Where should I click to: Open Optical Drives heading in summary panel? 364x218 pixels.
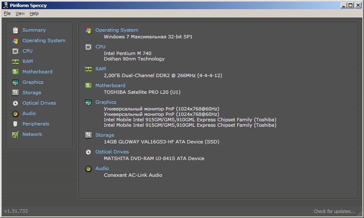tap(112, 152)
